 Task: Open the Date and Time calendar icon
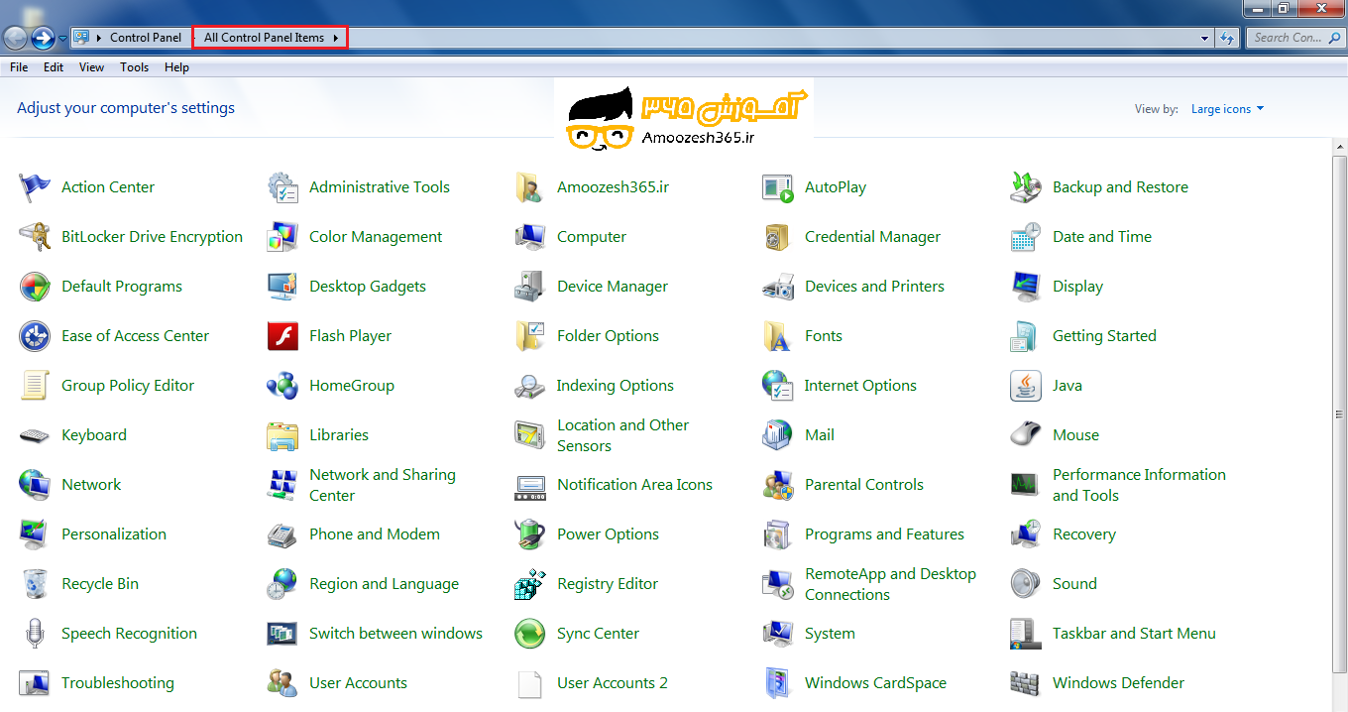click(1026, 237)
